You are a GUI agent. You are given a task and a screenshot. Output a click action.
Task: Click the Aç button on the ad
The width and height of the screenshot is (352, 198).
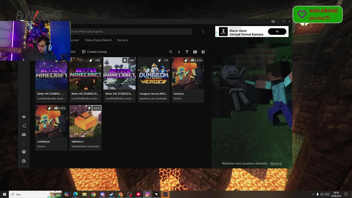pos(277,31)
